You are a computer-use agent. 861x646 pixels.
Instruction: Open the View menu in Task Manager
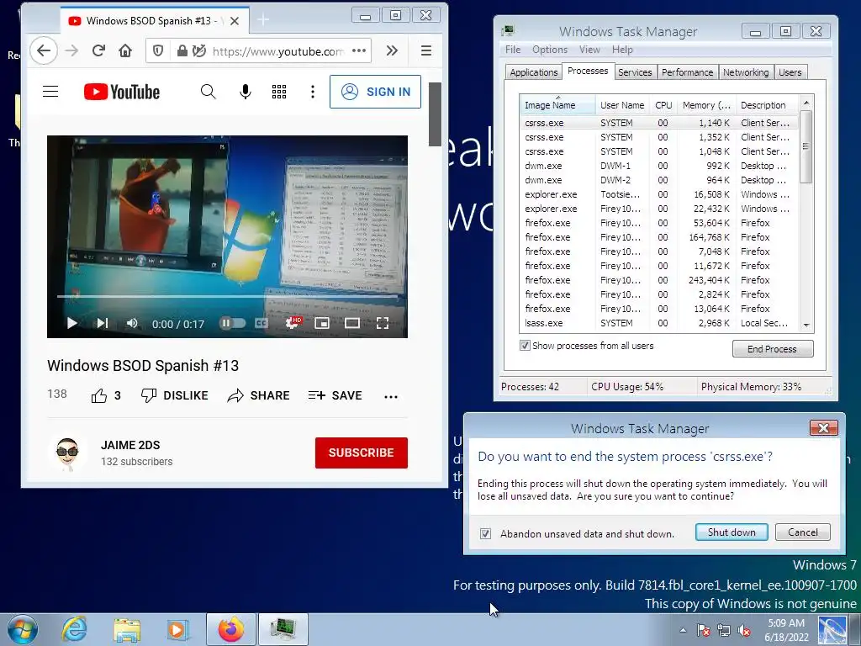pos(589,50)
